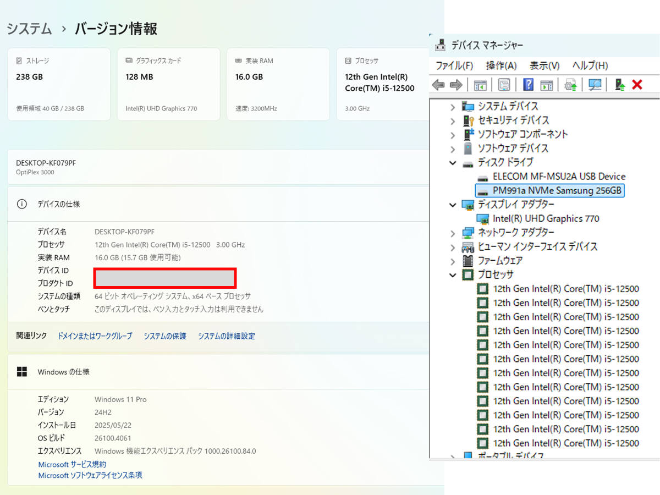Select the ディスプレイ アダプター category icon
The width and height of the screenshot is (660, 495).
(x=468, y=205)
